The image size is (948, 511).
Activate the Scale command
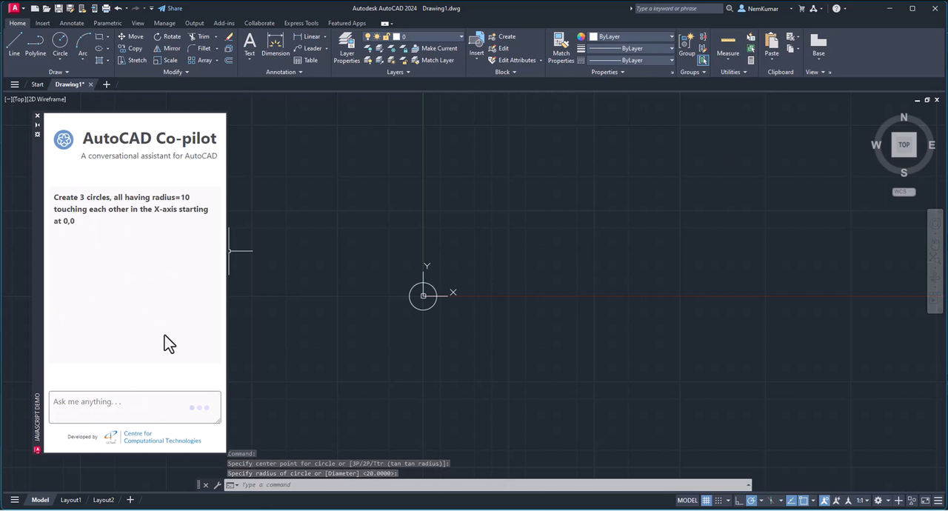[x=164, y=60]
